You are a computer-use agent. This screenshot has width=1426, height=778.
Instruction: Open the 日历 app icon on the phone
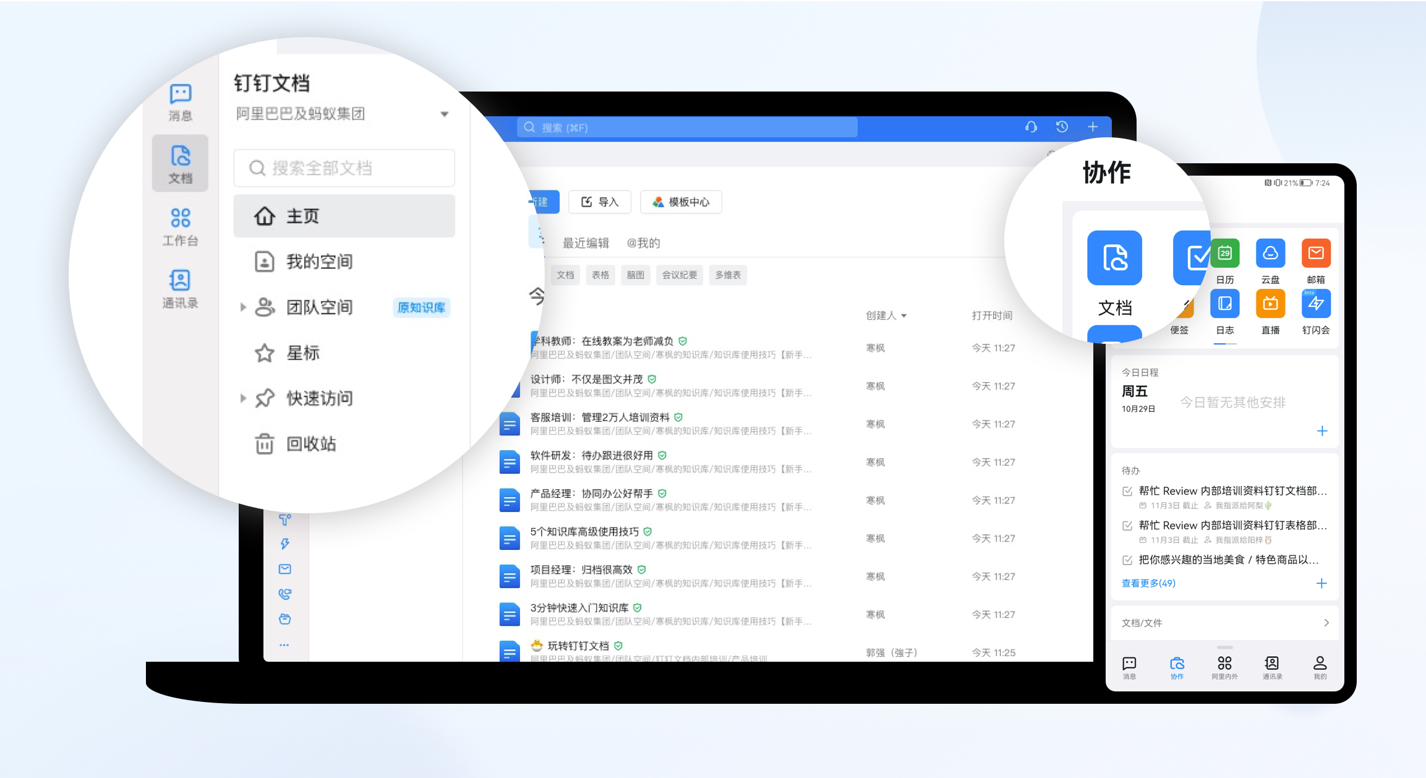1224,253
